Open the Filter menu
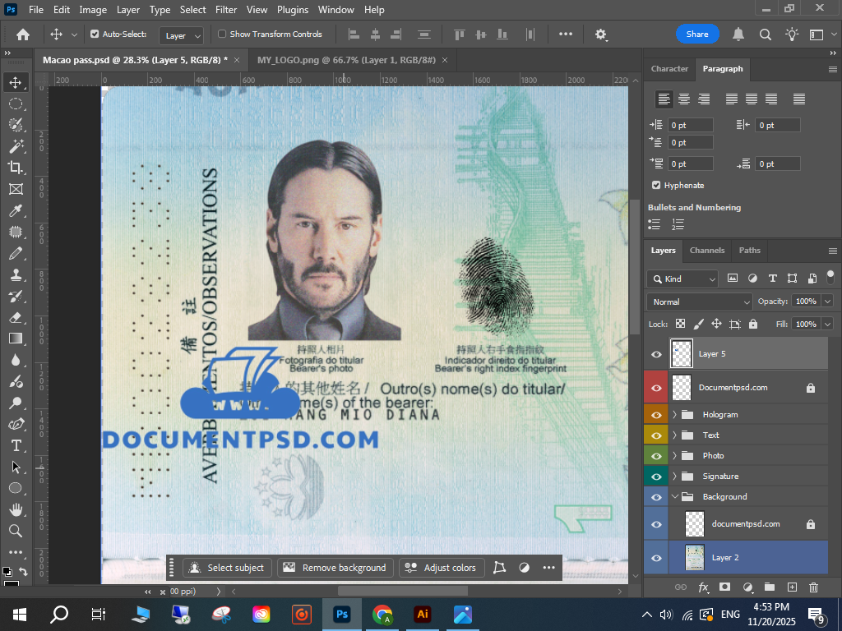 click(x=226, y=10)
